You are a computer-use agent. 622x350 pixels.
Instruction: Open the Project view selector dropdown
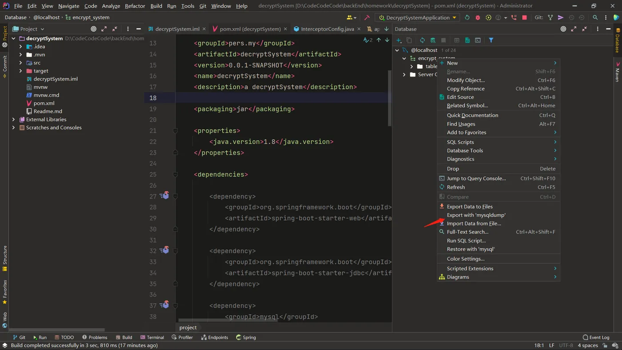[x=29, y=29]
